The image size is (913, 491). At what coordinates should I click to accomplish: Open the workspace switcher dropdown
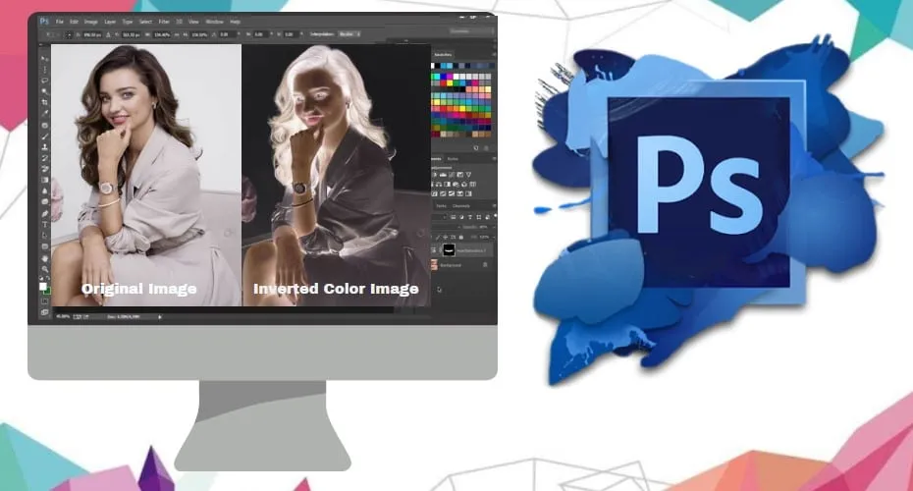point(471,30)
